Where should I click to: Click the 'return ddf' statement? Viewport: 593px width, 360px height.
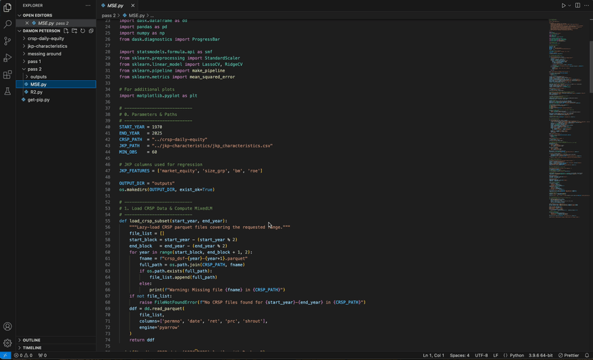pyautogui.click(x=142, y=340)
